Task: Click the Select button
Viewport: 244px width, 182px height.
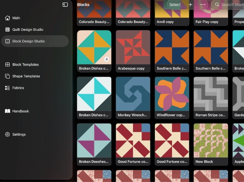Action: point(175,4)
